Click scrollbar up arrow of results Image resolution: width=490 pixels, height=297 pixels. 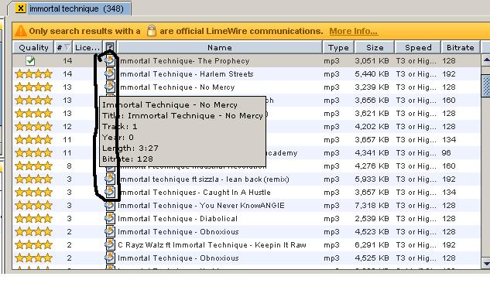pyautogui.click(x=486, y=60)
